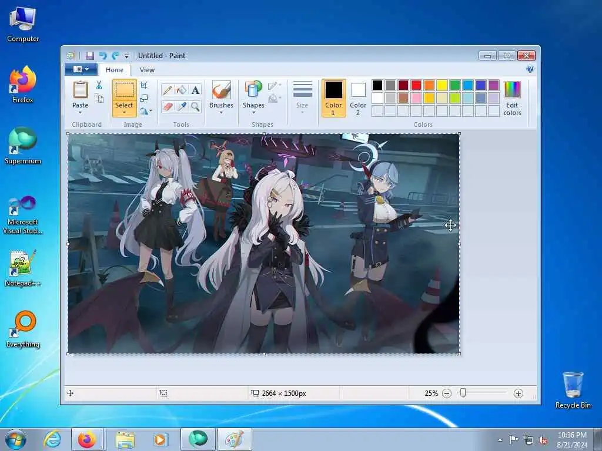Select the Supermium desktop shortcut

(23, 146)
